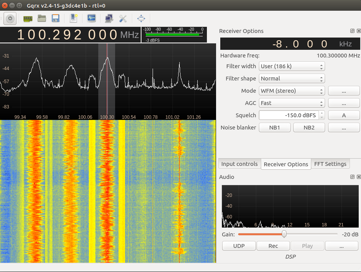This screenshot has width=361, height=272.
Task: Start audio recording with Rec button
Action: tap(273, 246)
